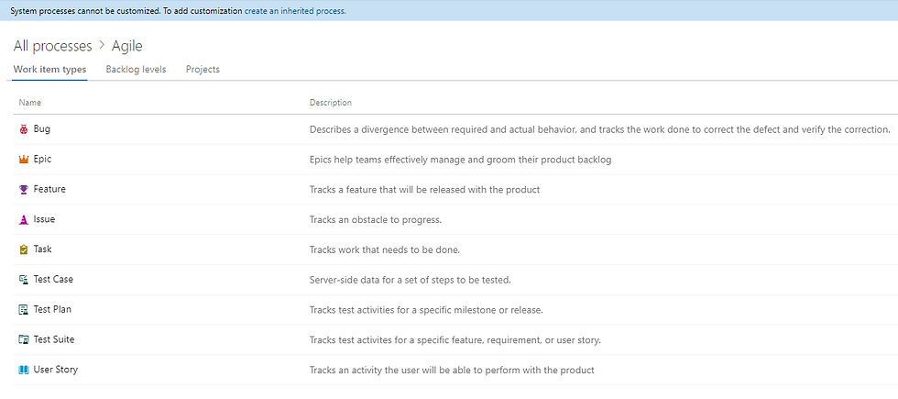Follow the create an inherited process link
Viewport: 898px width, 399px height.
[x=295, y=11]
